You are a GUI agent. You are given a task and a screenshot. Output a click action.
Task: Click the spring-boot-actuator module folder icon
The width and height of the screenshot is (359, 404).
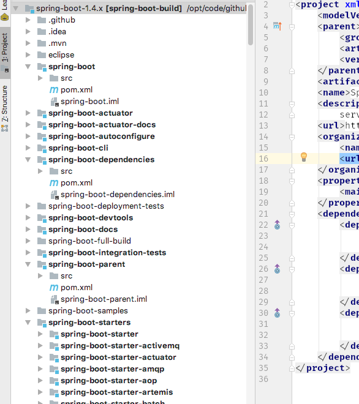(x=42, y=113)
